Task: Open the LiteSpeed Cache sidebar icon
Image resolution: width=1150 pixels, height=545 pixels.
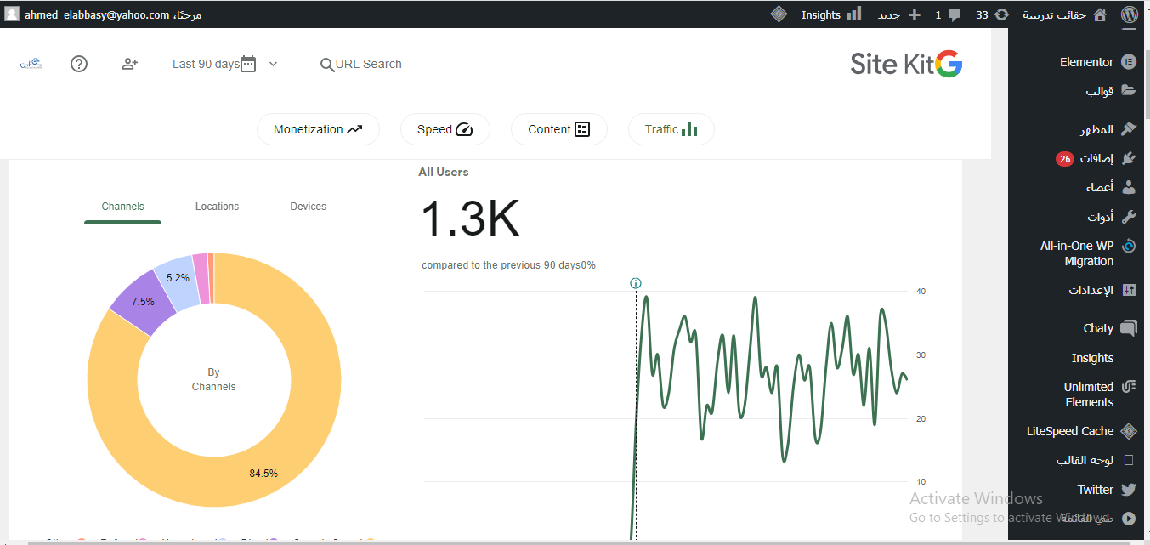Action: (1128, 431)
